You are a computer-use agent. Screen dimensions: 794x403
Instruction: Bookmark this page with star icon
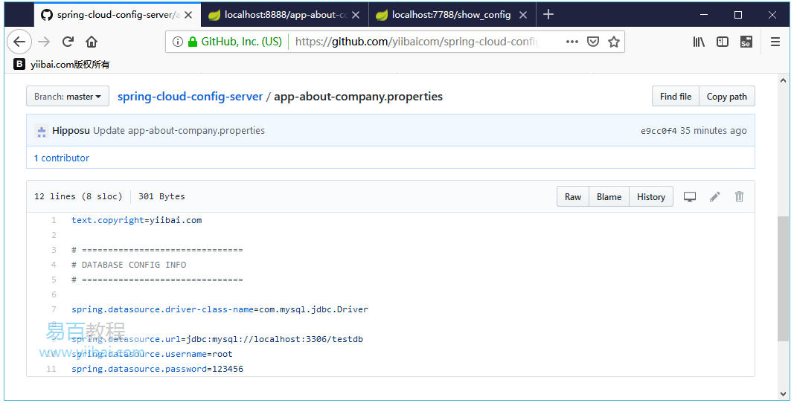tap(614, 42)
